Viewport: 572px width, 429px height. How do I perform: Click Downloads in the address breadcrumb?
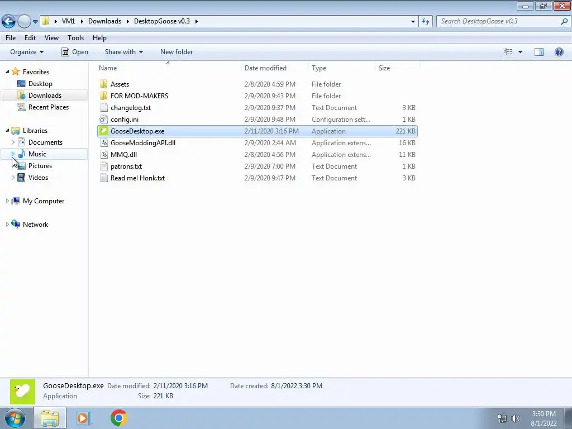tap(104, 21)
